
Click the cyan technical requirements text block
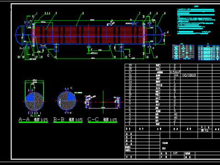[x=196, y=21]
